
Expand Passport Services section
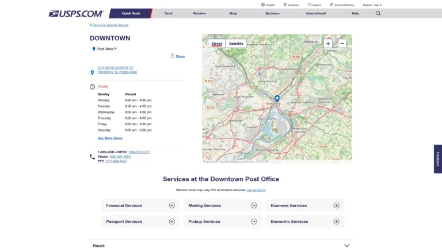(x=172, y=222)
